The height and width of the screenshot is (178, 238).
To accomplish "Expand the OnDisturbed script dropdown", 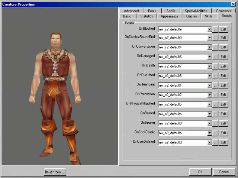I will click(209, 76).
